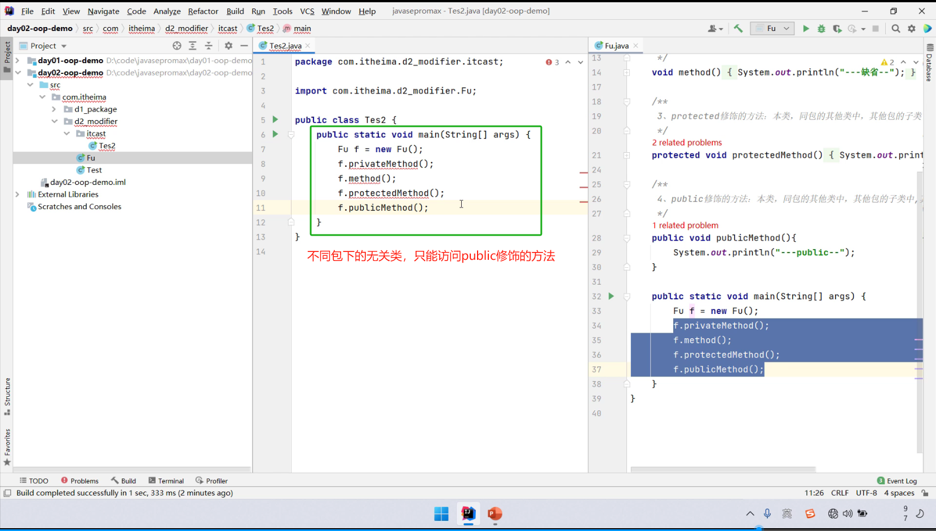Click the Fu editor horizontal scrollbar
The image size is (936, 531).
[723, 469]
